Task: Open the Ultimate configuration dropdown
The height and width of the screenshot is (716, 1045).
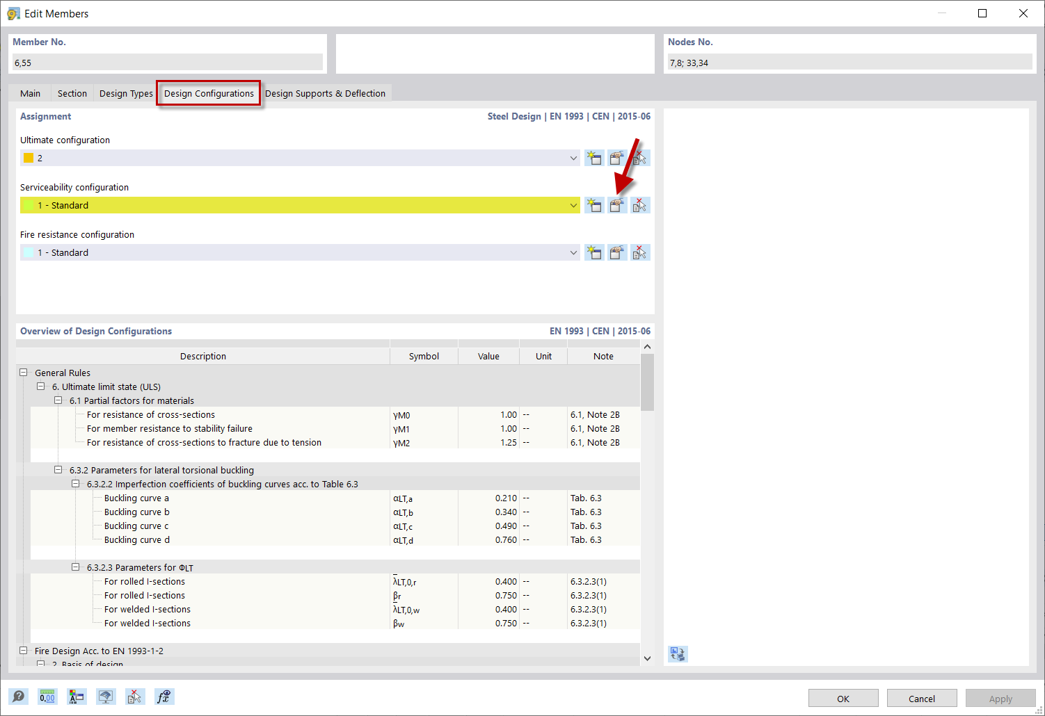Action: click(573, 158)
